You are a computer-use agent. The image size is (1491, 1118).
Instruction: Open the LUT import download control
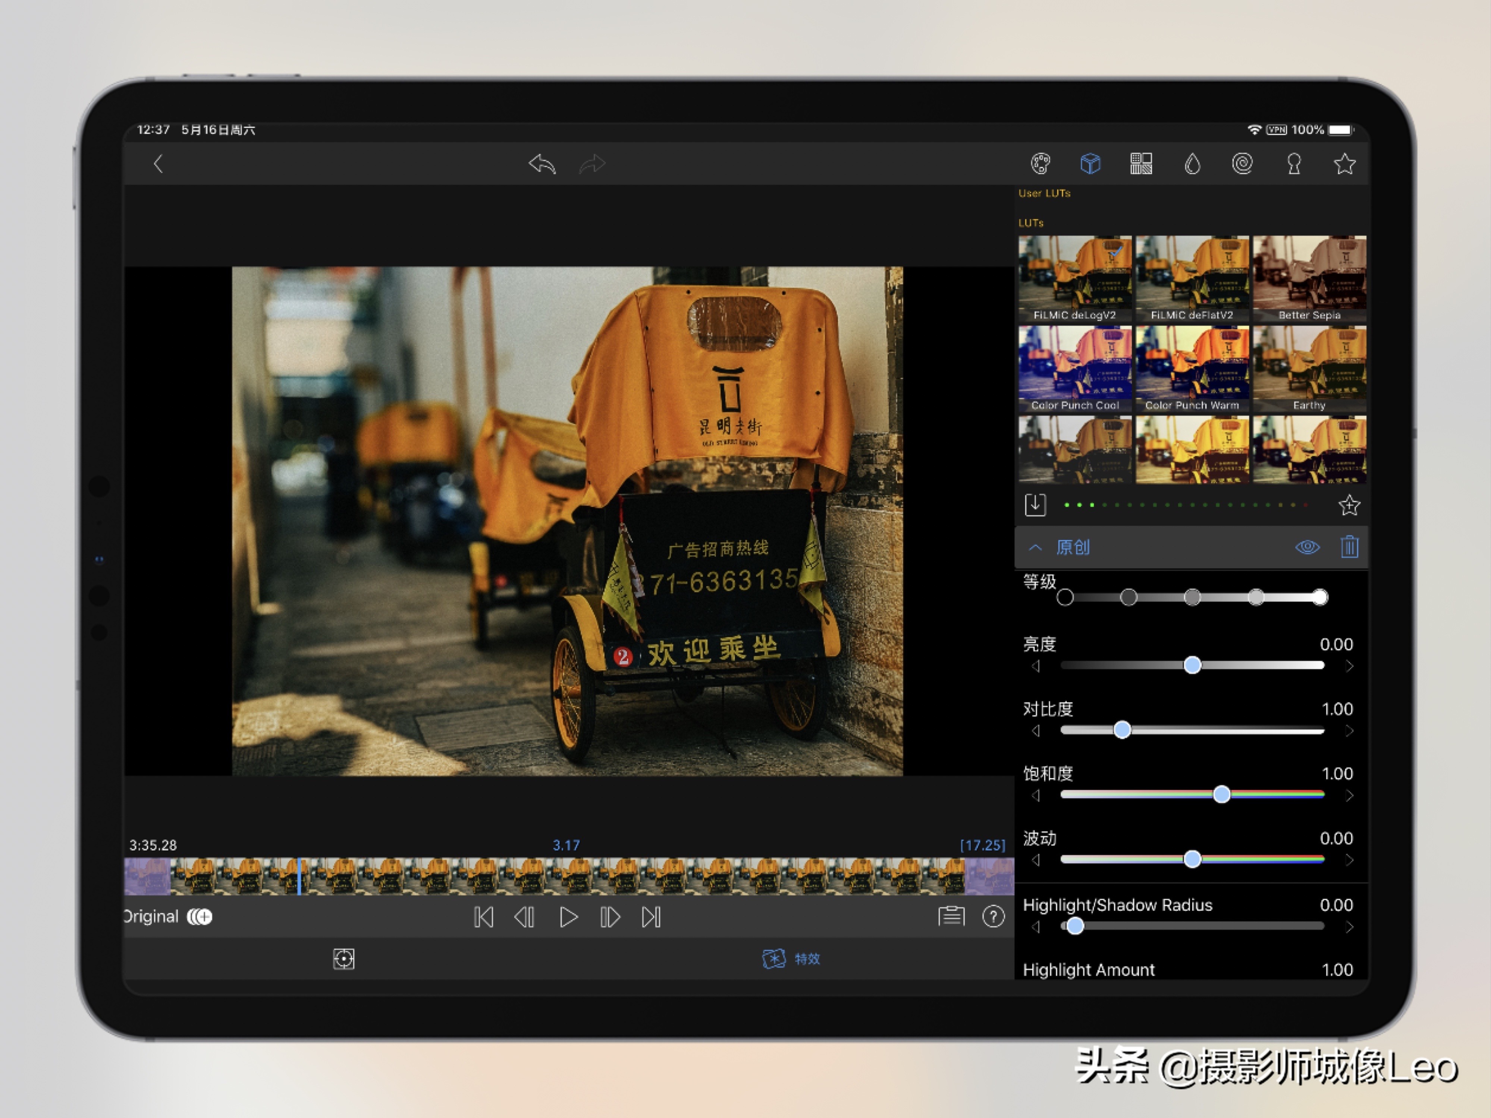coord(1035,505)
